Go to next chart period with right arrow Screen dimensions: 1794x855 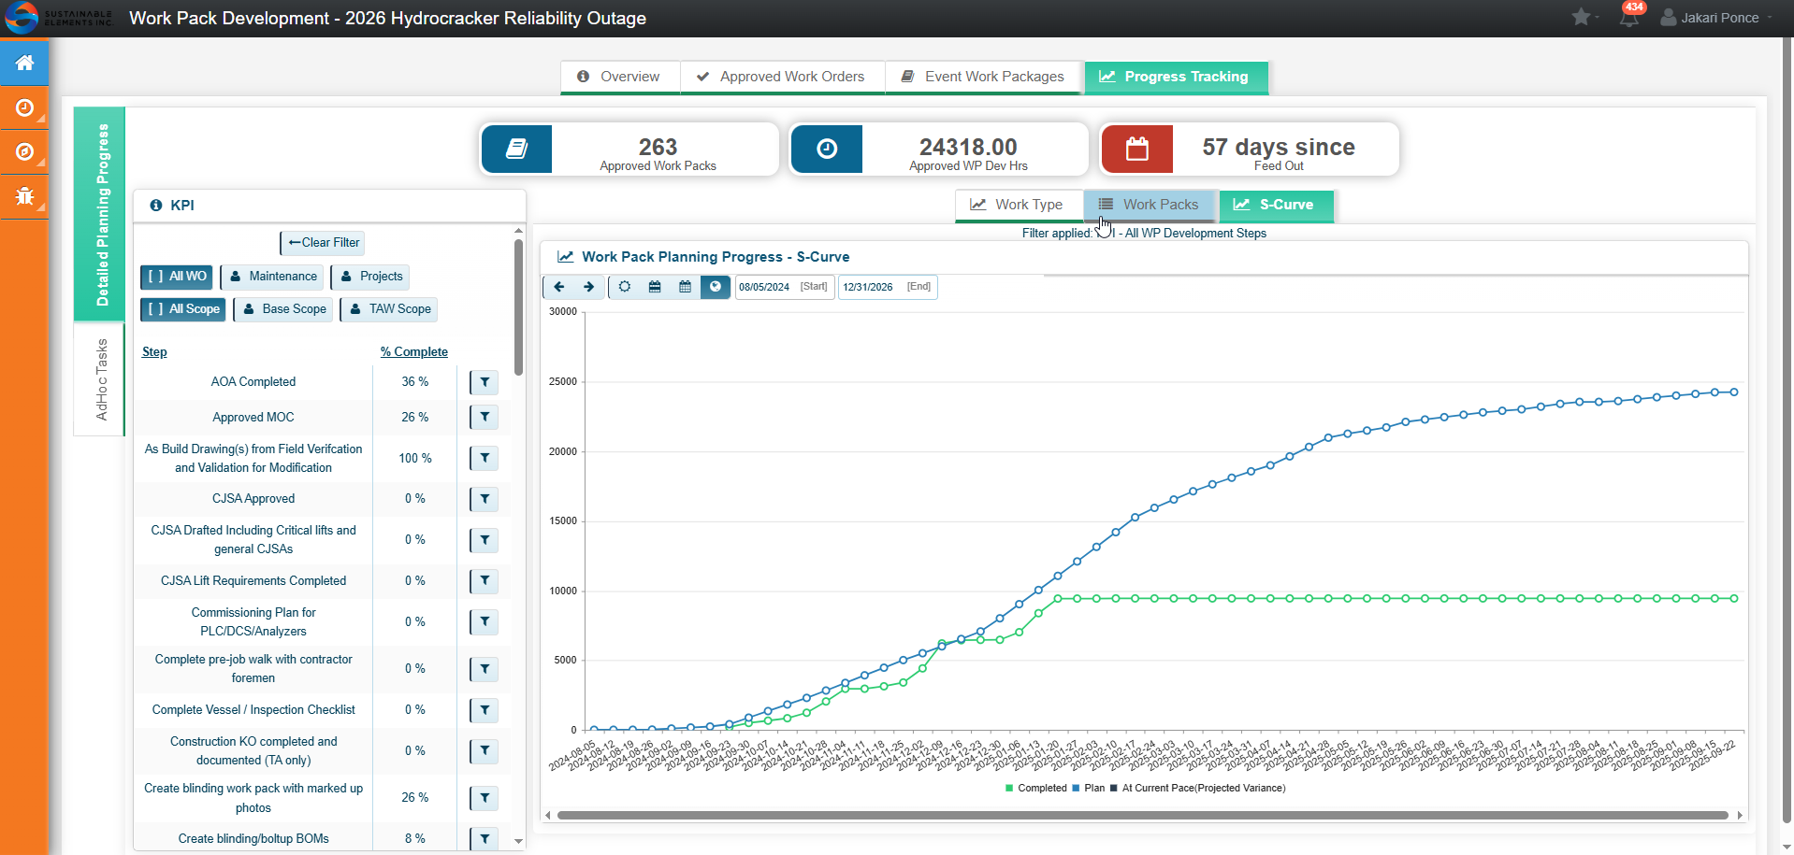(588, 287)
